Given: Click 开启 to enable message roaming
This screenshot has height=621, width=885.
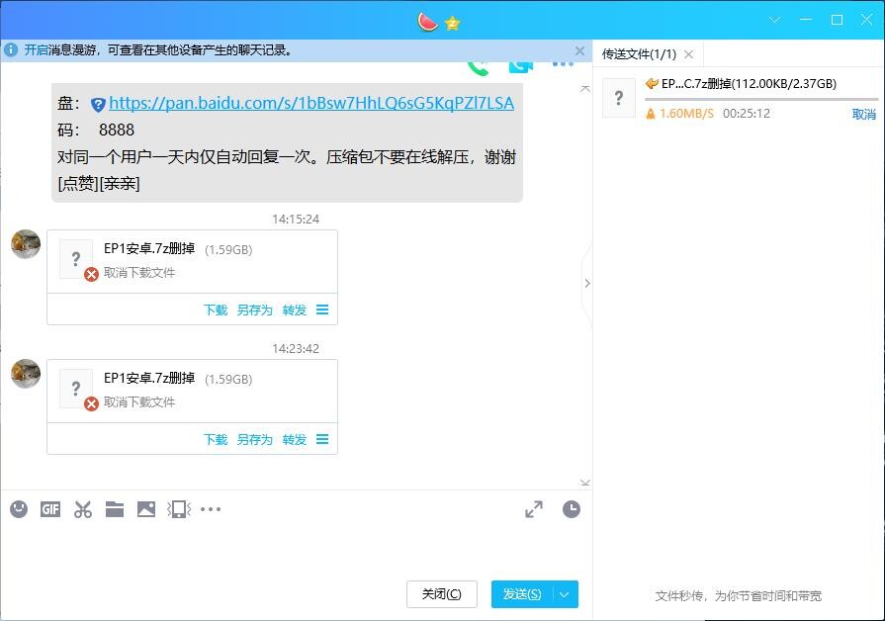Looking at the screenshot, I should (36, 50).
